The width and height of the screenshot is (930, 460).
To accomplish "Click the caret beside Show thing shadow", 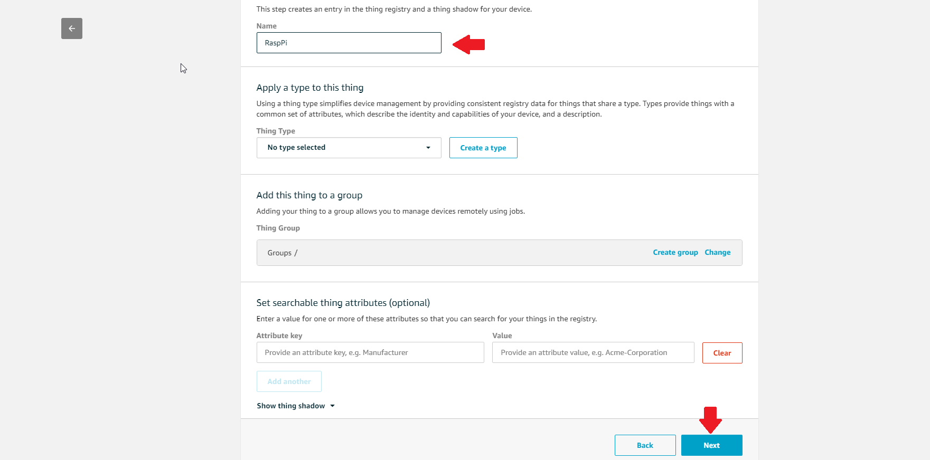I will (x=332, y=406).
